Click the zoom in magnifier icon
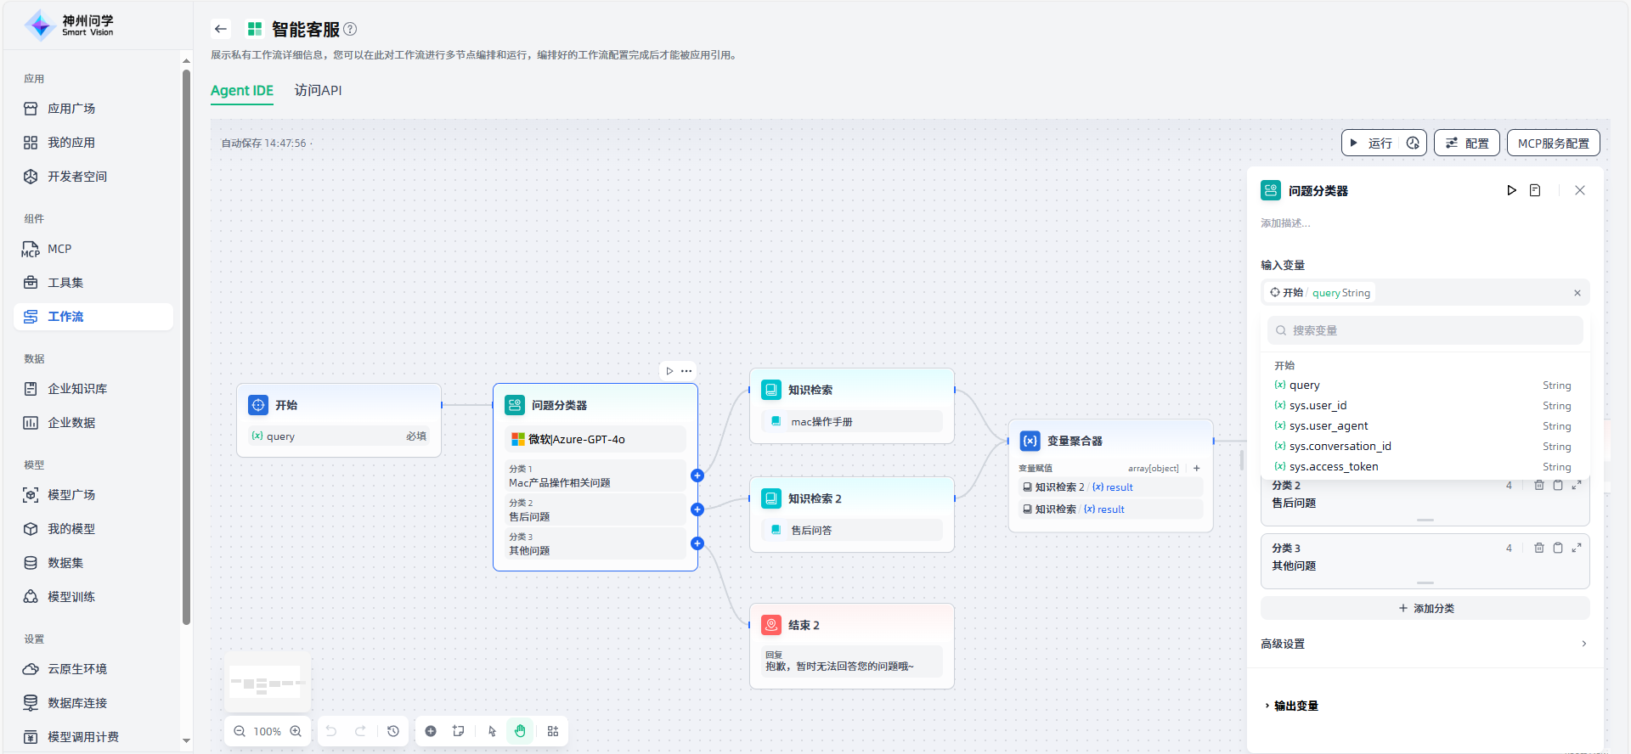The height and width of the screenshot is (754, 1631). click(x=296, y=731)
